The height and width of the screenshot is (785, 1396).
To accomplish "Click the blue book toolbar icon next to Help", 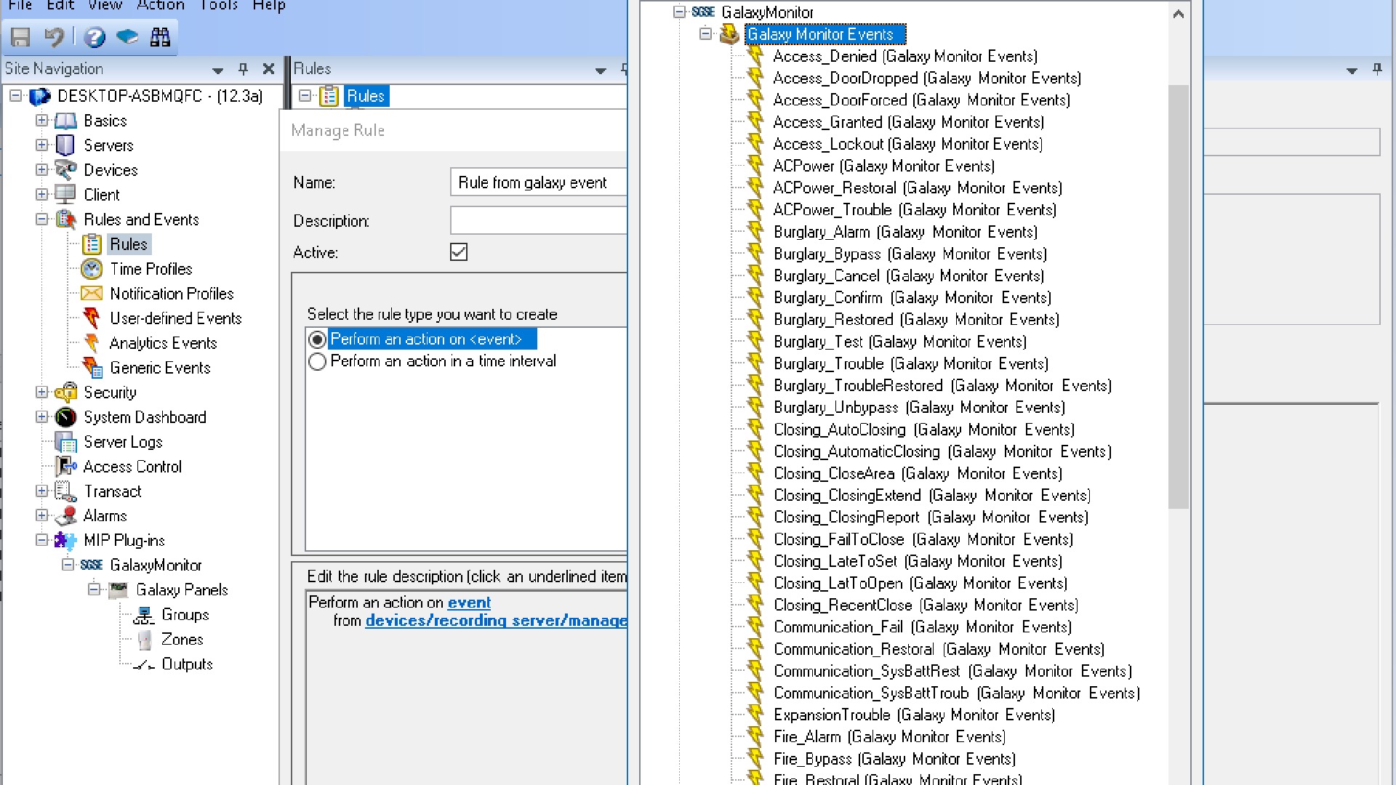I will [127, 37].
